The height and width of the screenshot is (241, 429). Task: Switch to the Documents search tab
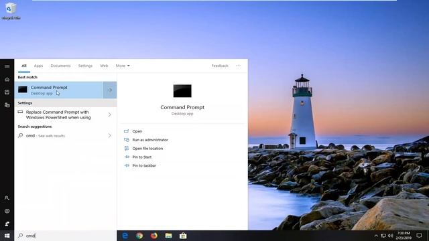pyautogui.click(x=60, y=66)
